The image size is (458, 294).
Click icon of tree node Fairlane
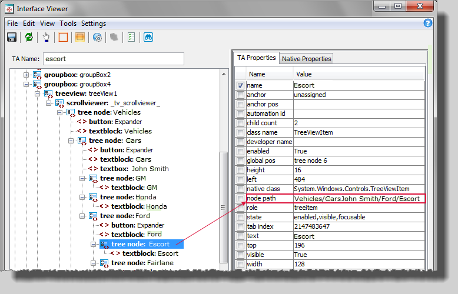point(104,263)
